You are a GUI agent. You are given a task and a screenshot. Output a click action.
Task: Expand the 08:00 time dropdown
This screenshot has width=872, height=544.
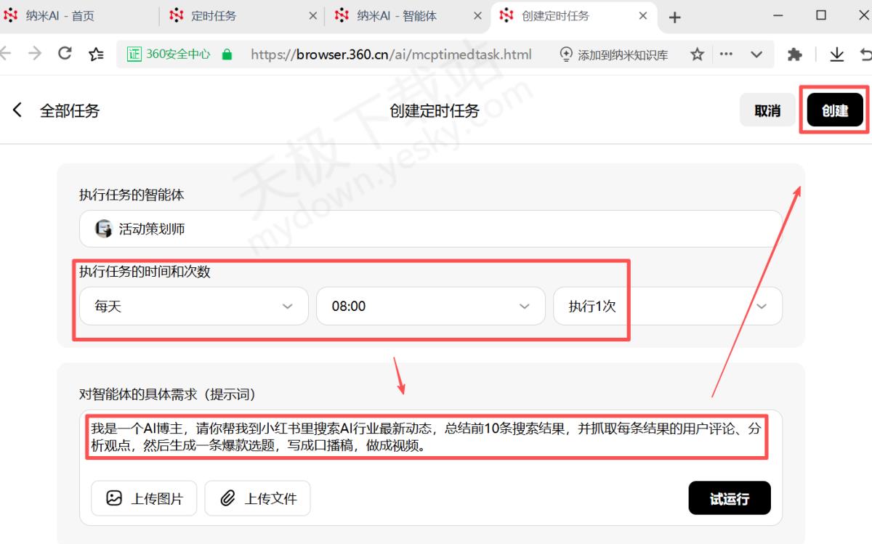[x=430, y=306]
